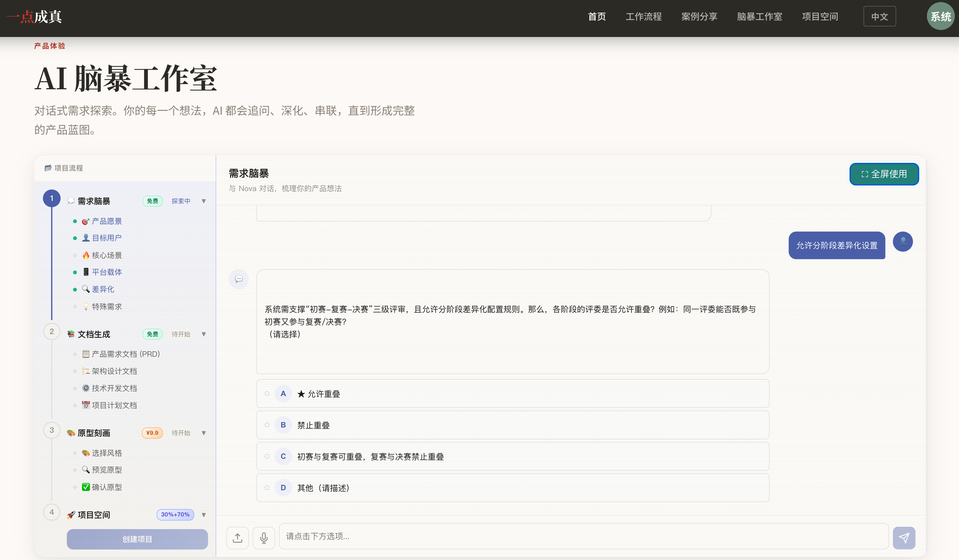Click the ¥9.9 price badge

(x=152, y=433)
